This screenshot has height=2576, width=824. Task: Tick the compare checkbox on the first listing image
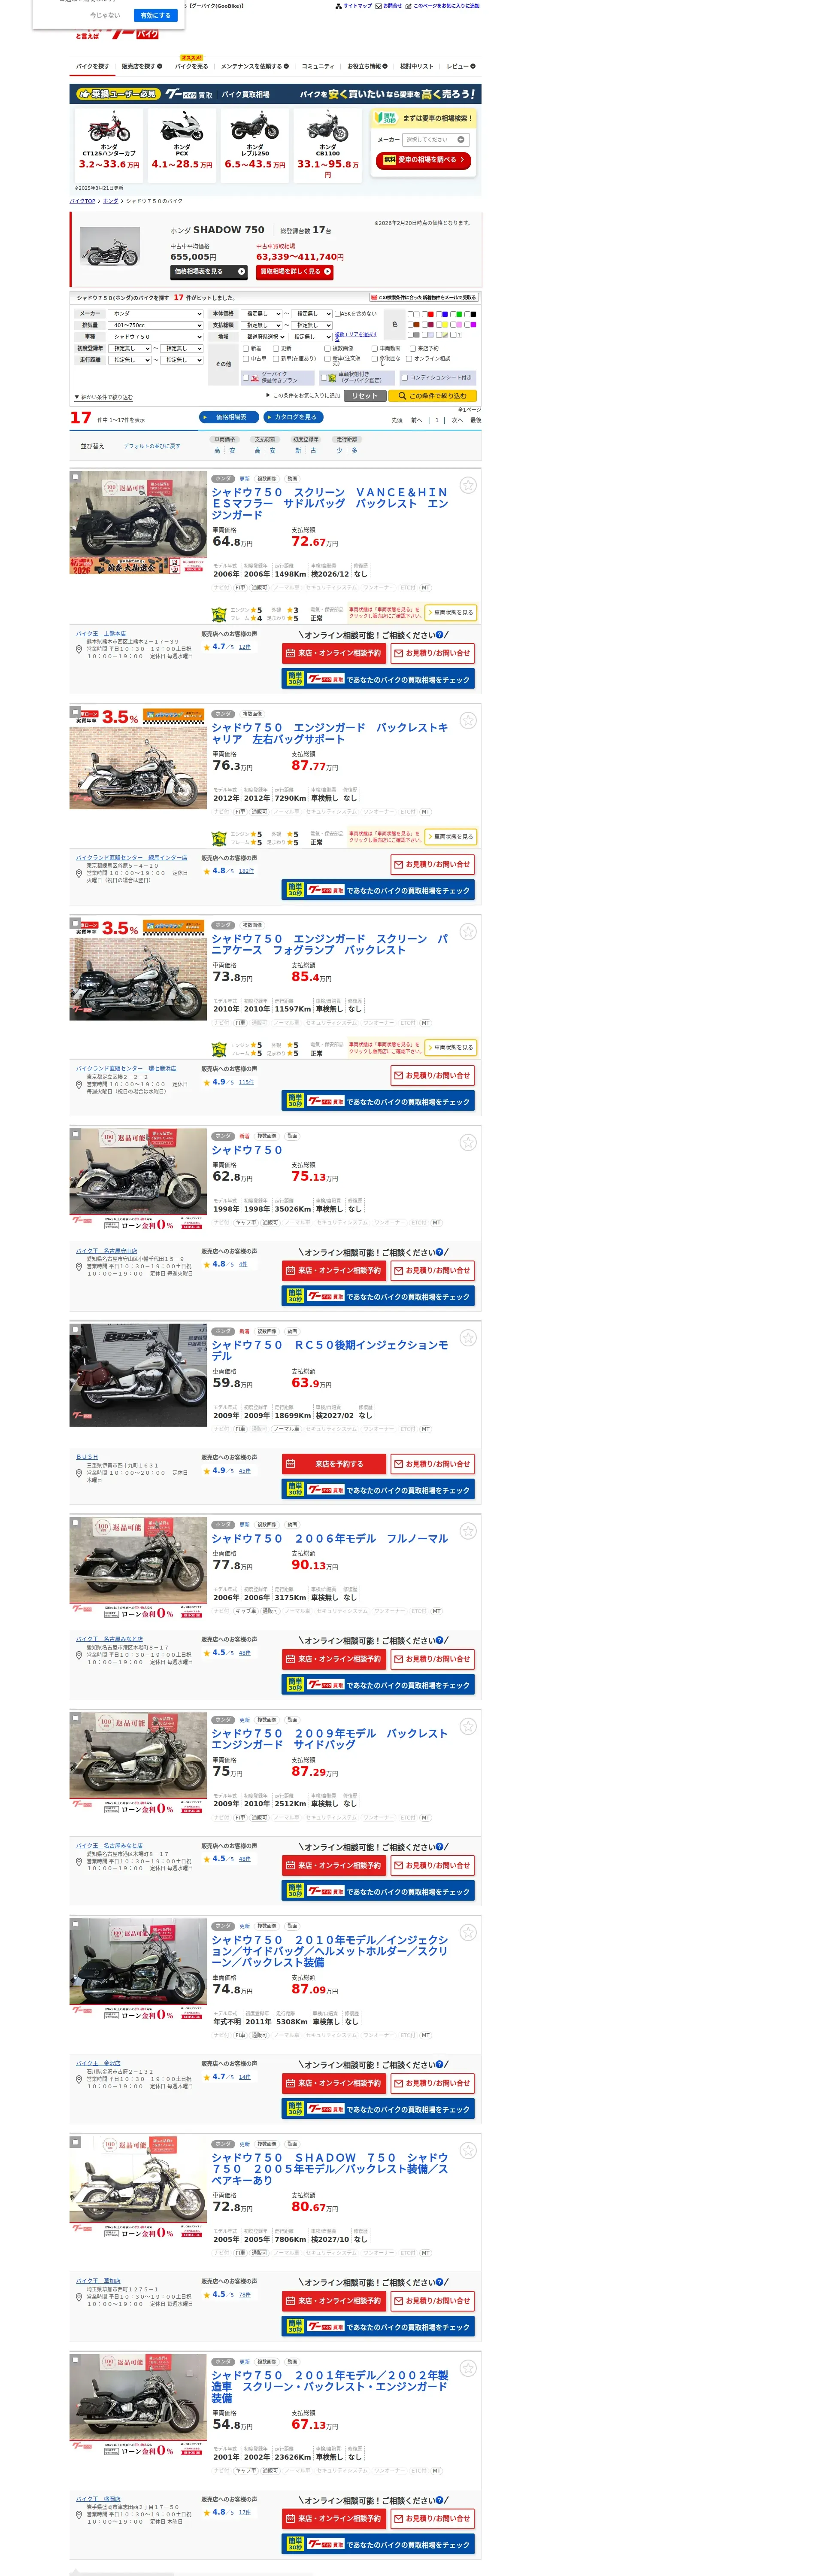(x=75, y=477)
